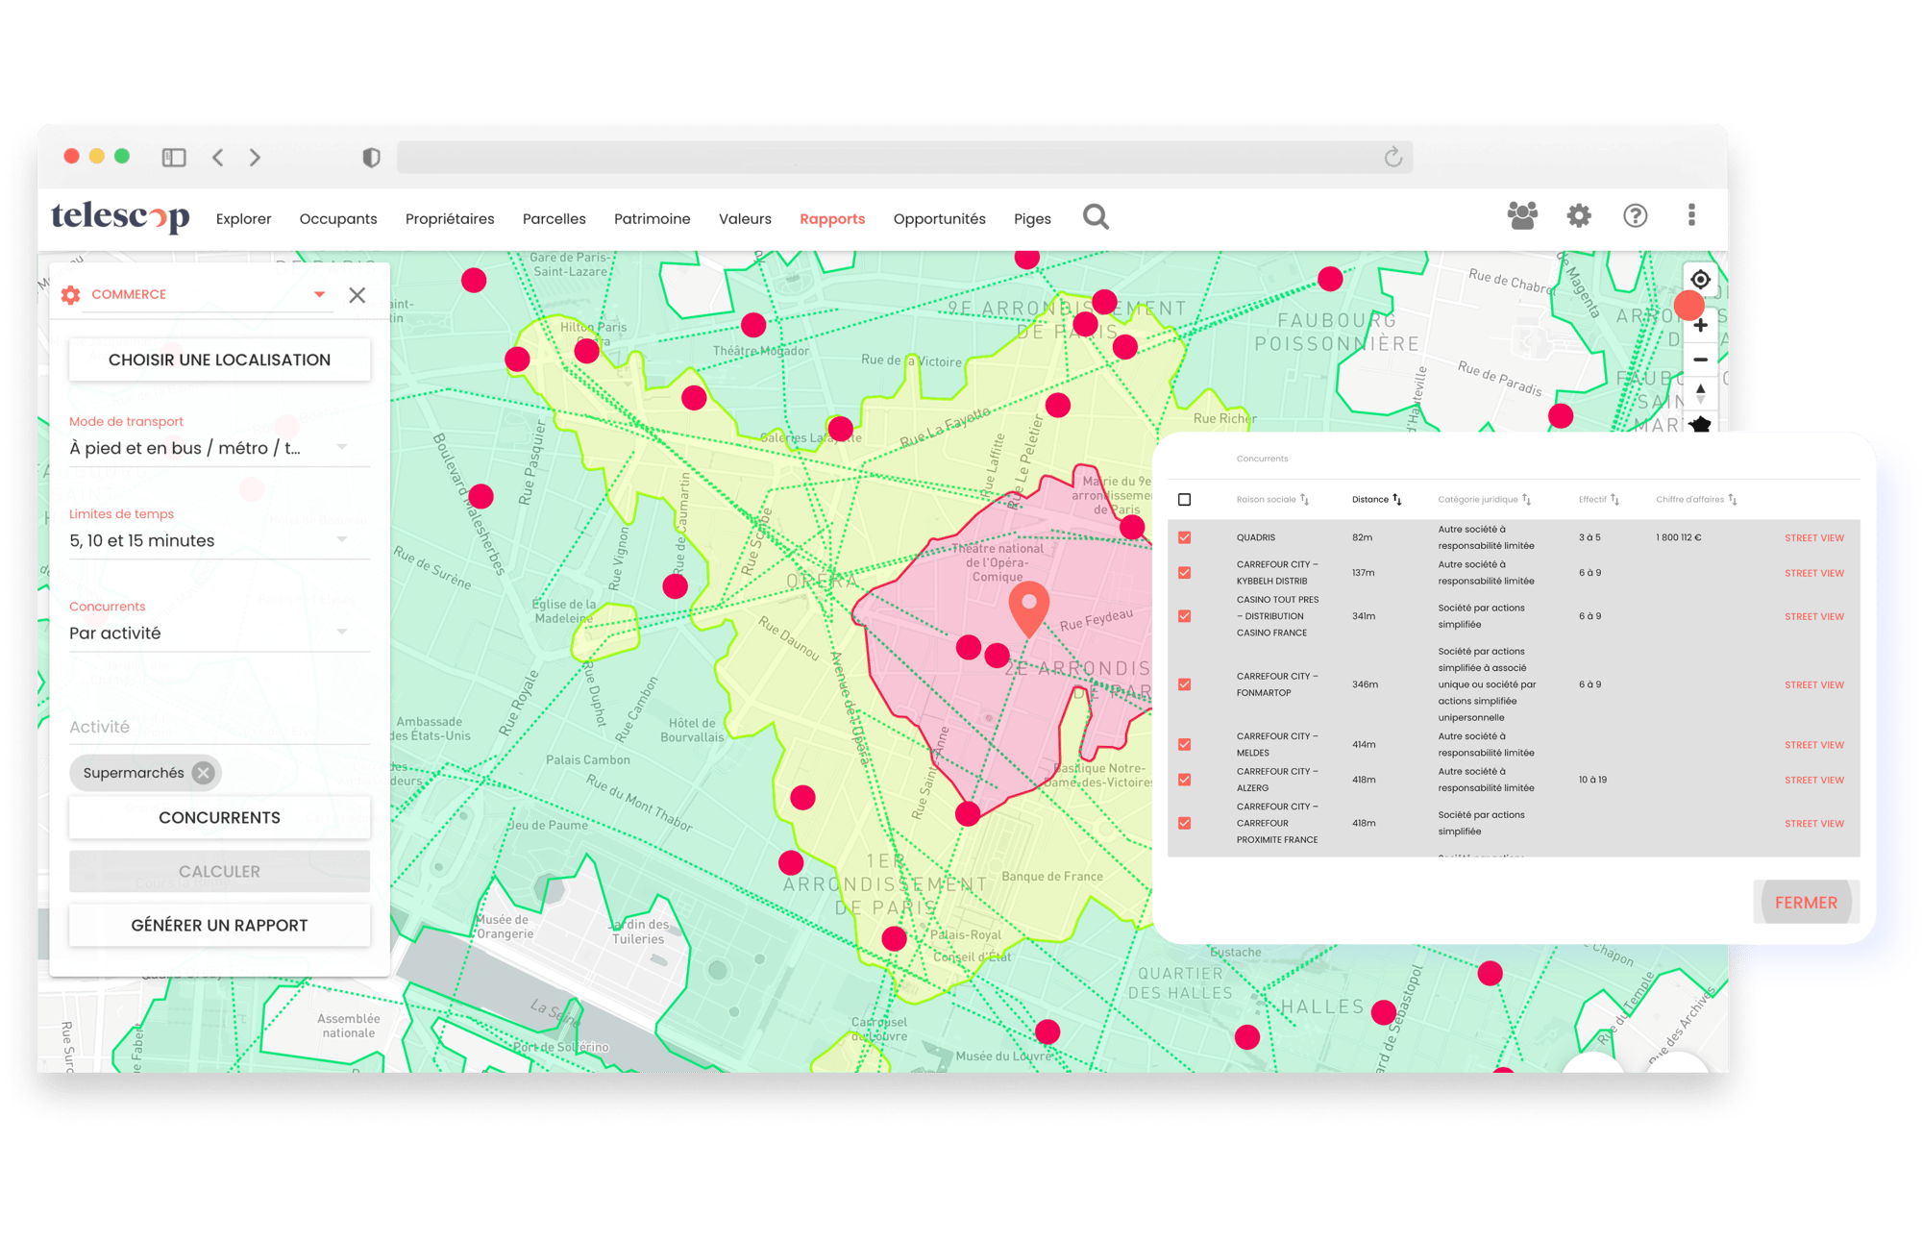The image size is (1922, 1242).
Task: Open STREET VIEW for Casino Tout Pres
Action: 1814,616
